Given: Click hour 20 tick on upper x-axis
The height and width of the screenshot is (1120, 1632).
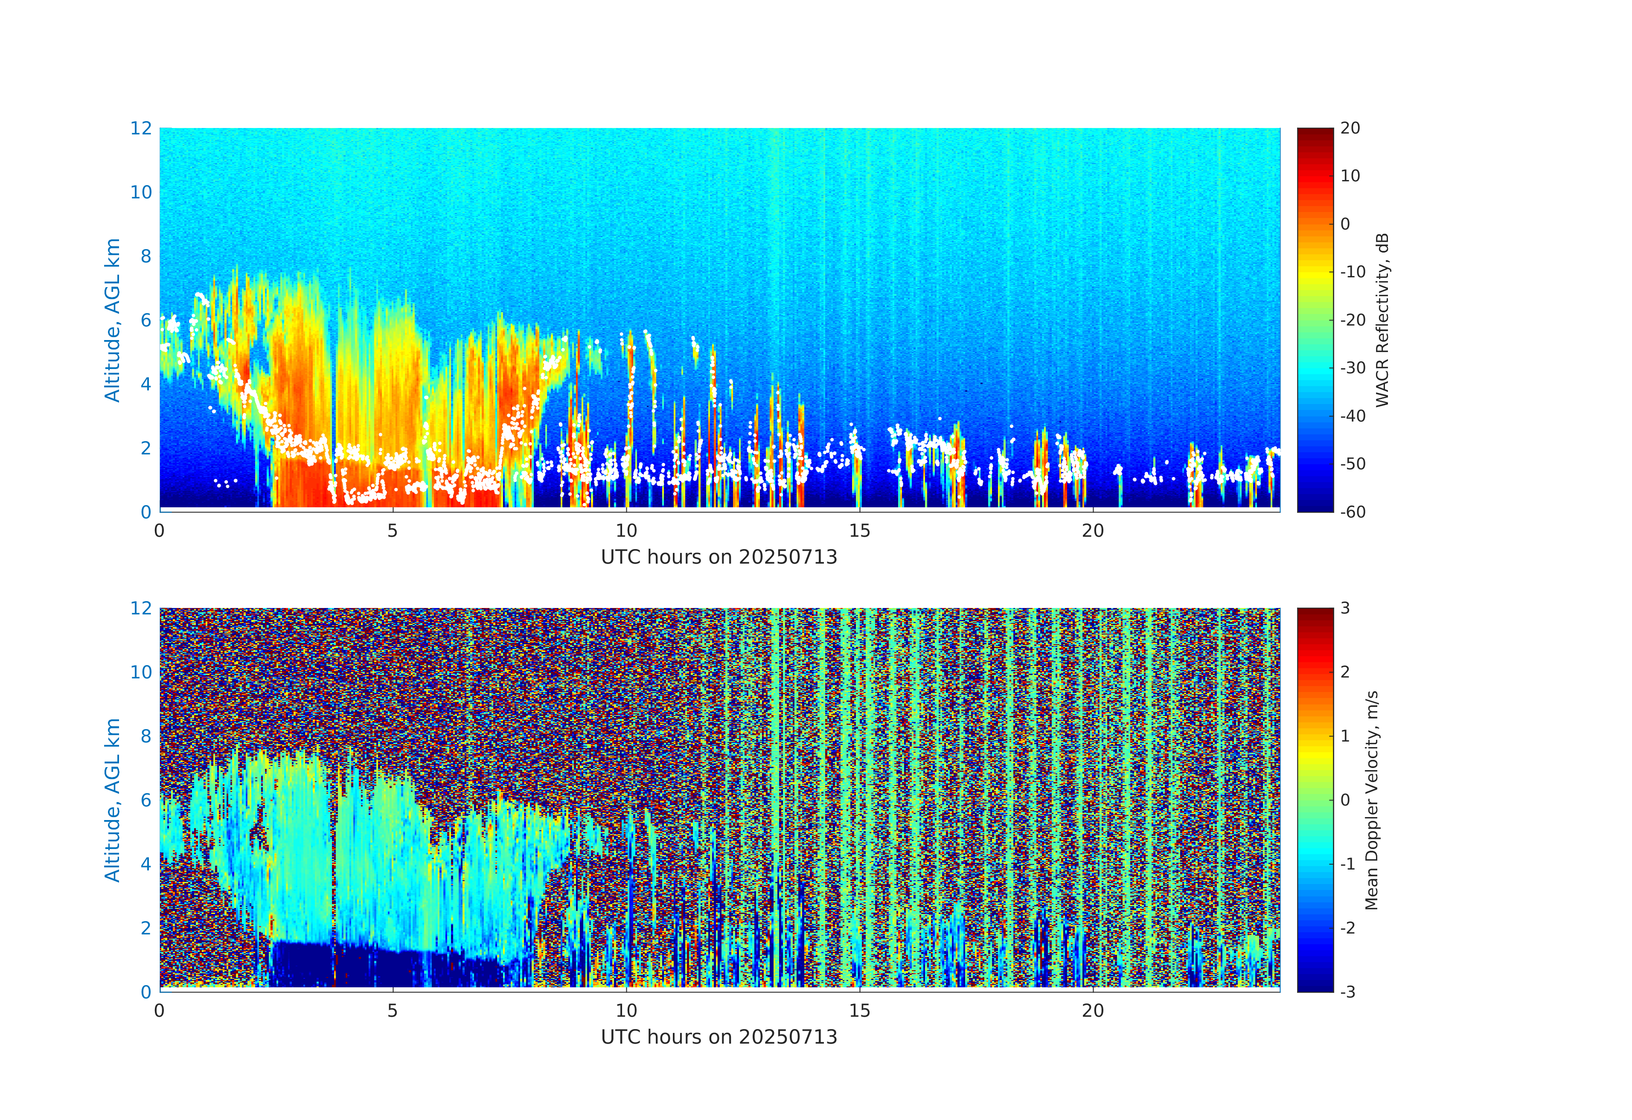Looking at the screenshot, I should [x=1093, y=531].
